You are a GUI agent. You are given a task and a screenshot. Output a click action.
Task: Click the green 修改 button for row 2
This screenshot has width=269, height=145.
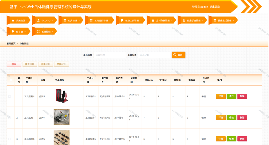click(x=231, y=118)
